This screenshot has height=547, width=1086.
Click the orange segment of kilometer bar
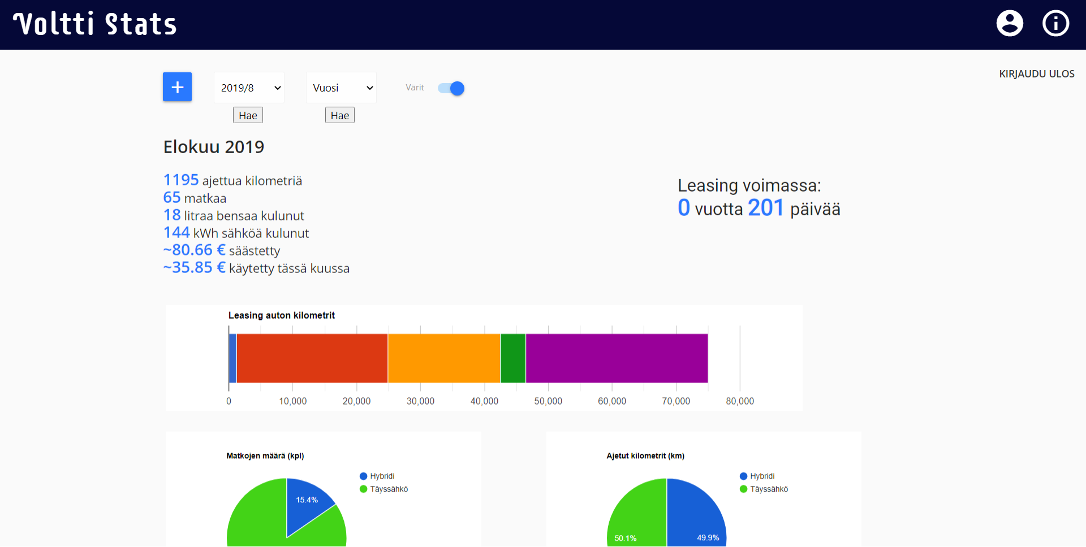coord(444,358)
